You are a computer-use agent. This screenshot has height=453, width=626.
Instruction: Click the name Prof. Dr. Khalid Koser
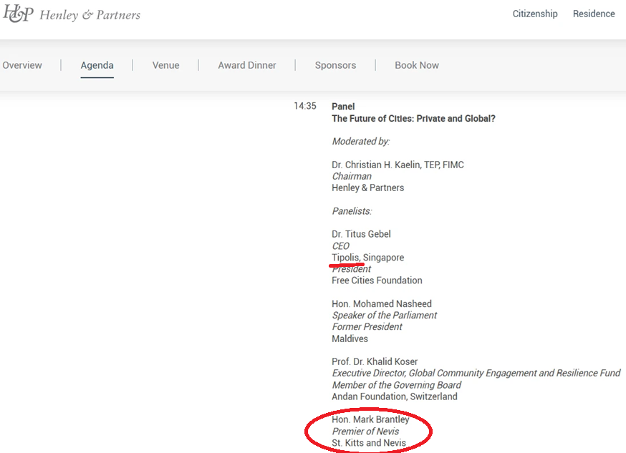[375, 361]
